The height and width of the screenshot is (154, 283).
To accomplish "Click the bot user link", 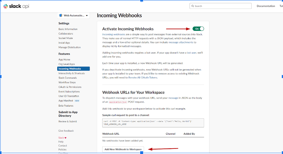I will pyautogui.click(x=192, y=53).
